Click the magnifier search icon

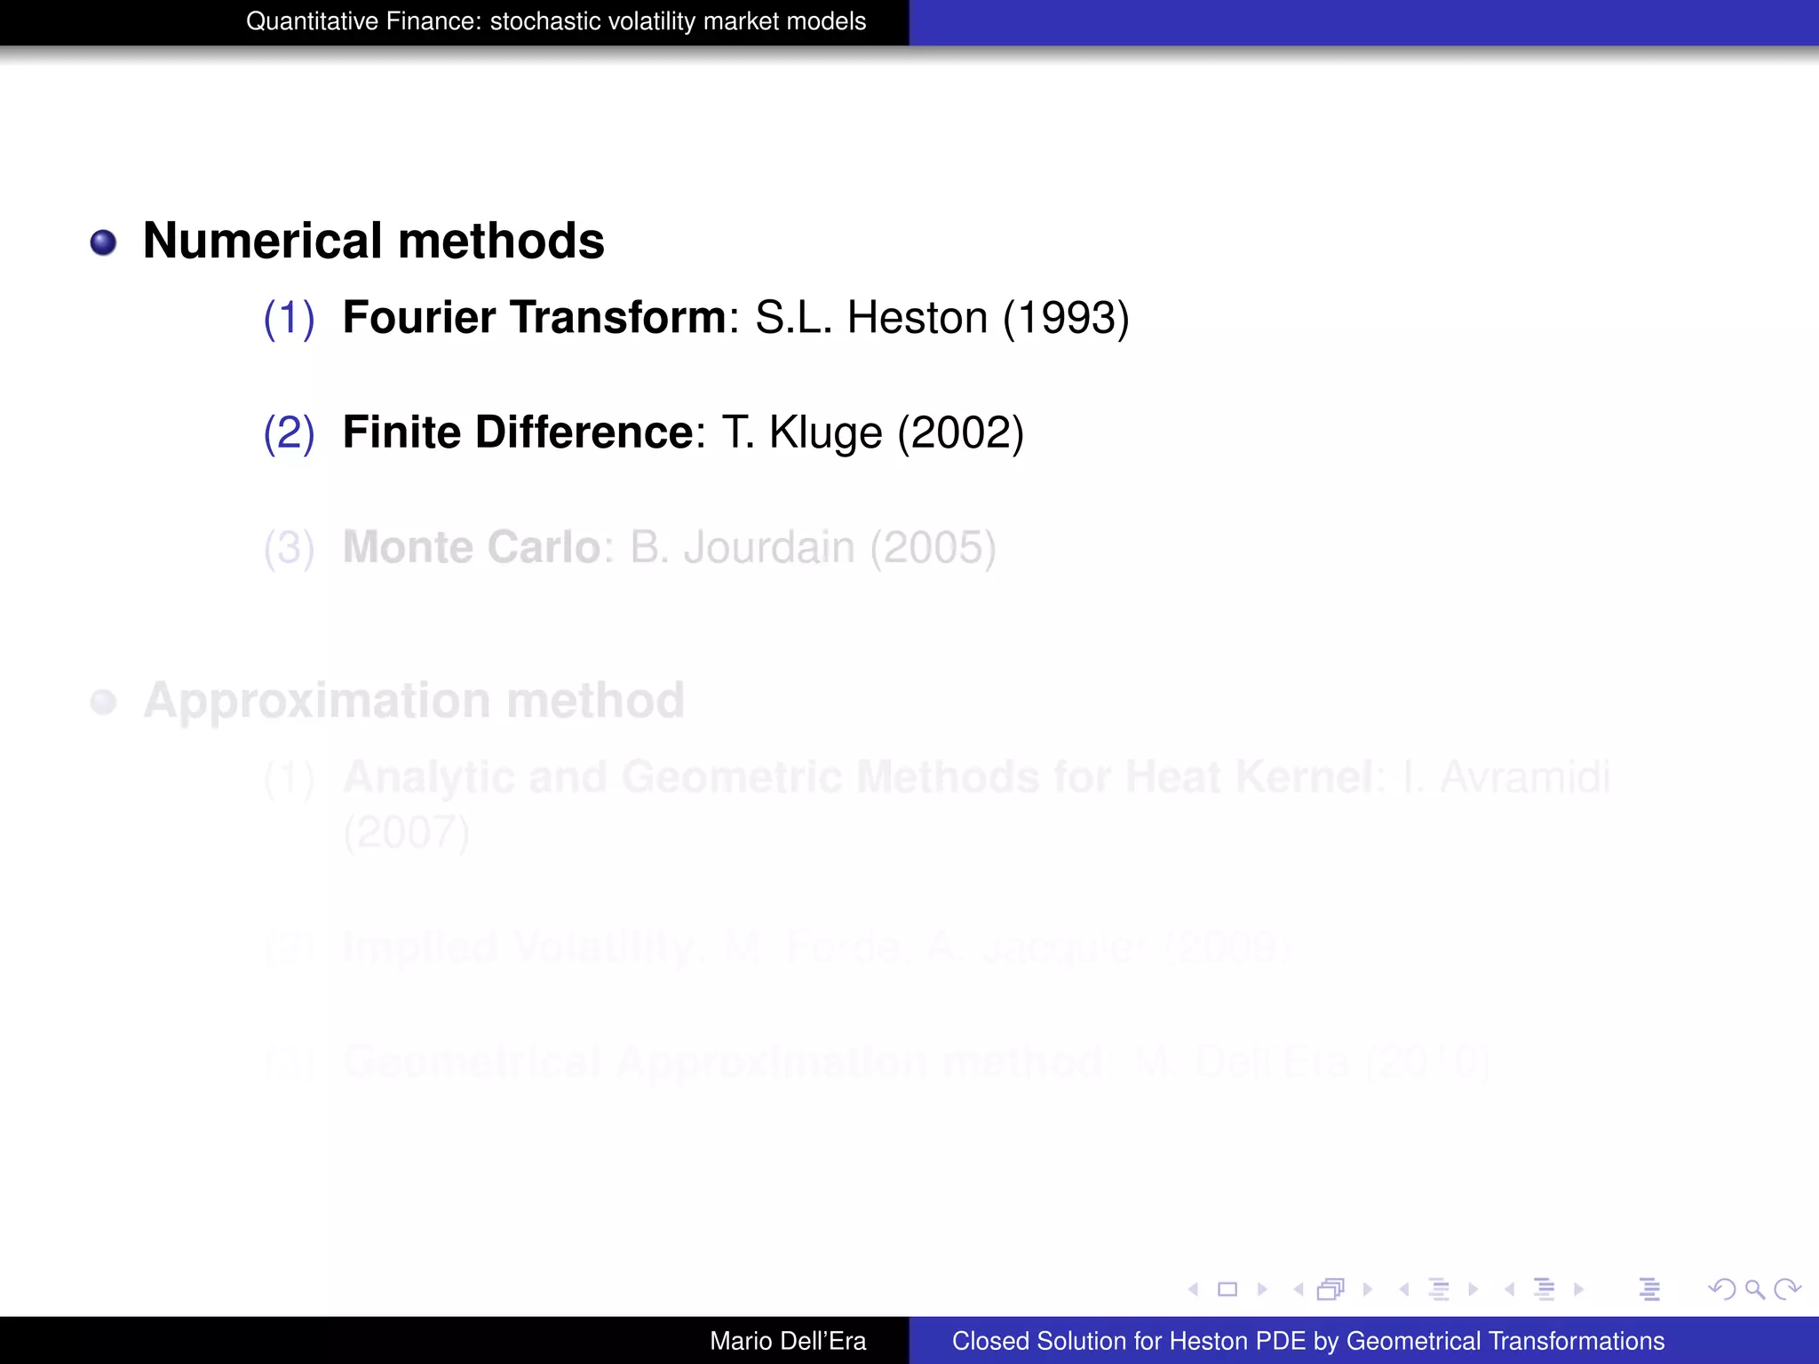click(x=1755, y=1289)
